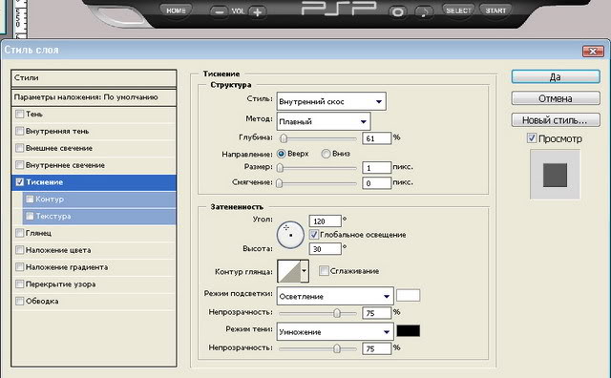Image resolution: width=611 pixels, height=378 pixels.
Task: Click the highlight Непрозрачность slider handle
Action: (x=337, y=313)
